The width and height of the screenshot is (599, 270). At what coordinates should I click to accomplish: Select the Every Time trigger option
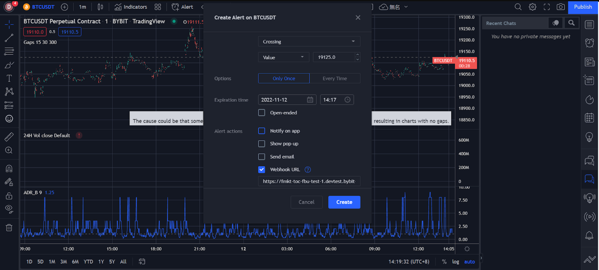click(x=335, y=79)
